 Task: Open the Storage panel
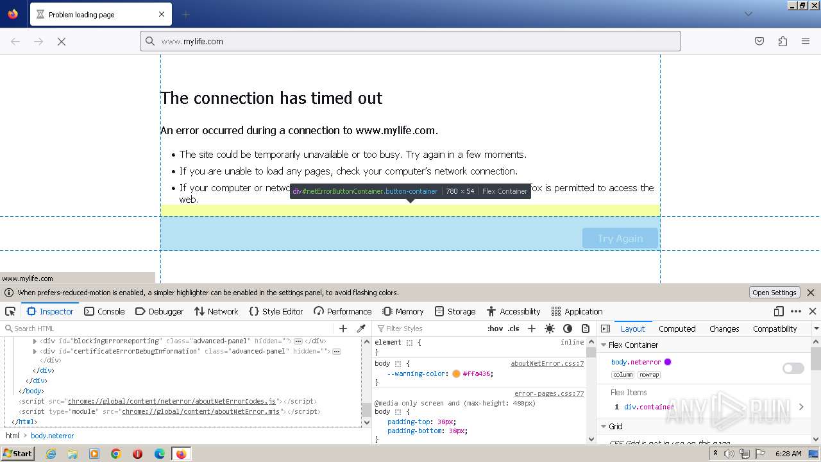coord(455,311)
